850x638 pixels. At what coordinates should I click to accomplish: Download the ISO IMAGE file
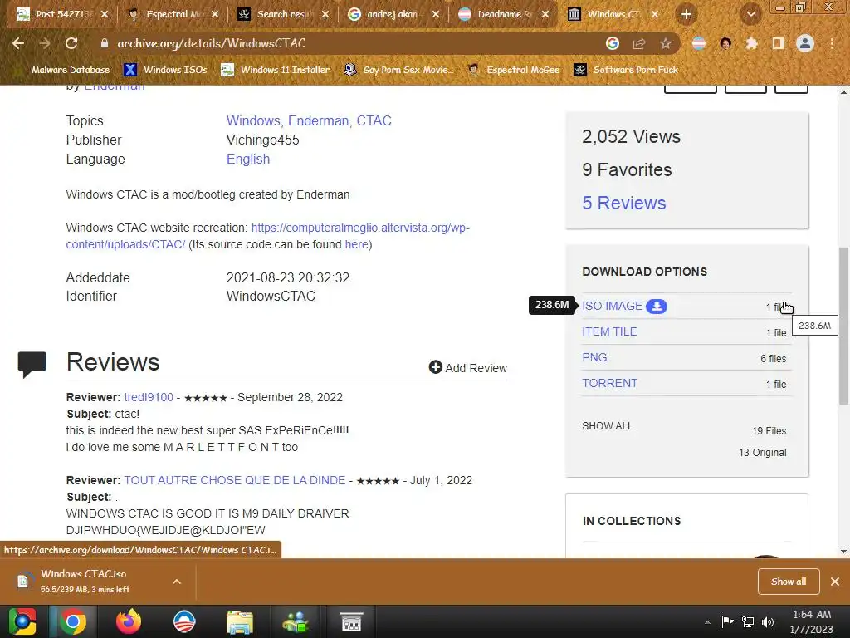pyautogui.click(x=612, y=306)
